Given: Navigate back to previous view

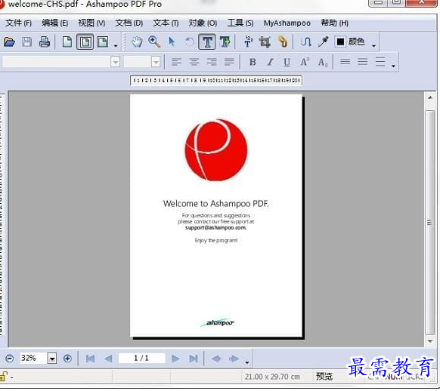Looking at the screenshot, I should click(x=216, y=359).
